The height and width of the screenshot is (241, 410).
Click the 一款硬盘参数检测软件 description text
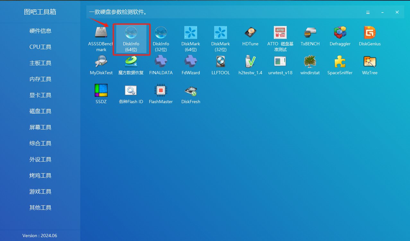(118, 12)
